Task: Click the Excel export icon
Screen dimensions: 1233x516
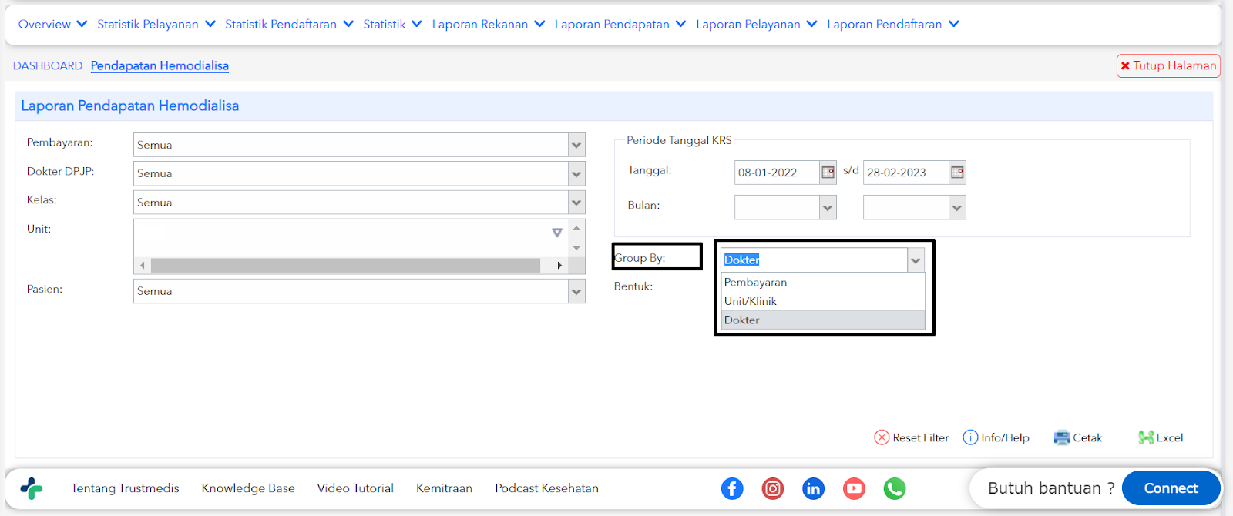Action: tap(1146, 437)
